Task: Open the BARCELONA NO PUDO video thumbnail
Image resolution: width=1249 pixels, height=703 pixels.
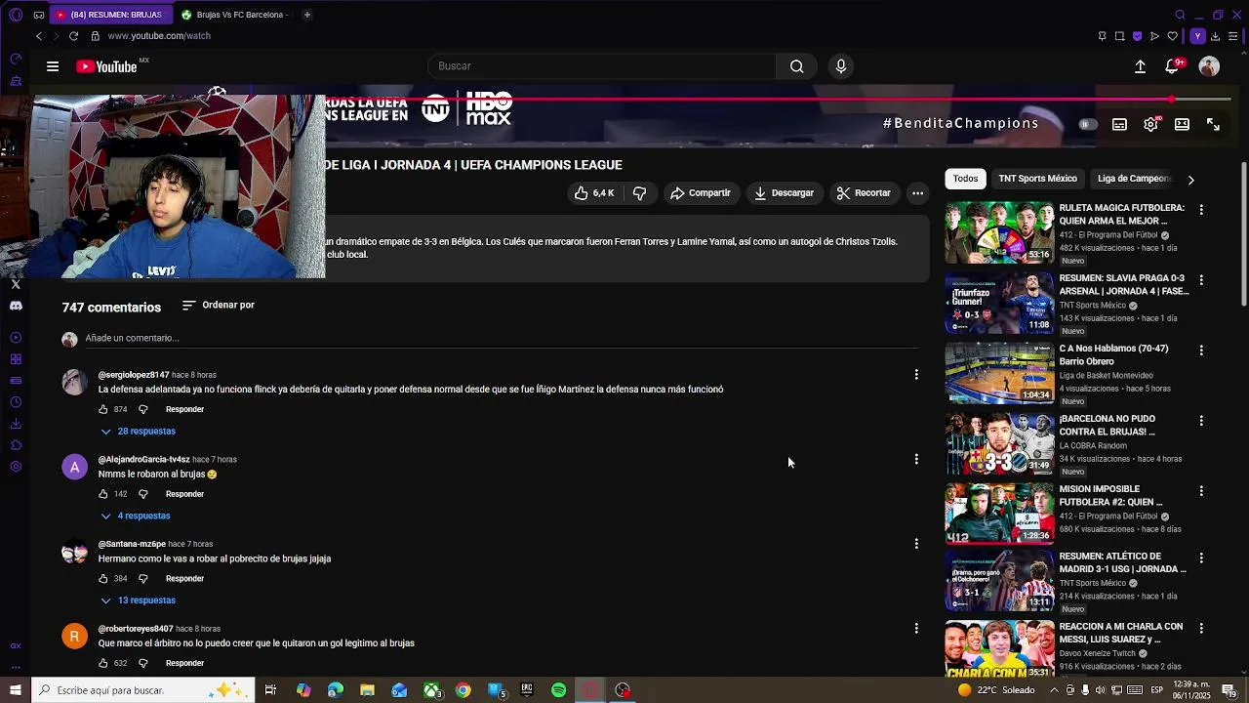Action: (999, 443)
